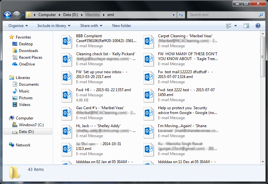
Task: Select the gmail.com email file icon in the right column
Action: (149, 149)
